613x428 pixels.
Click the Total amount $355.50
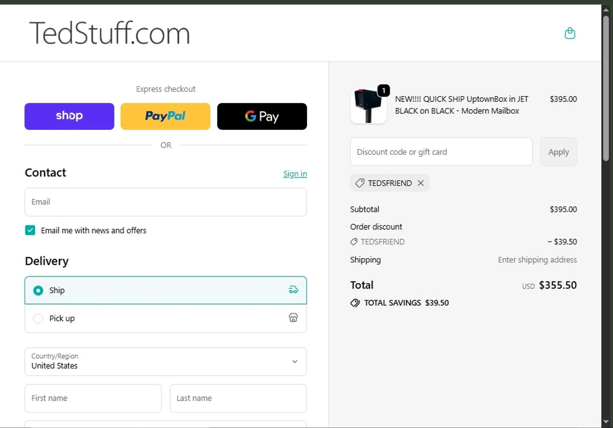(x=558, y=285)
